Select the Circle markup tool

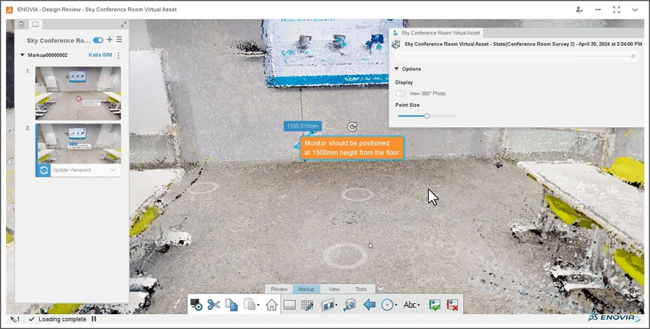point(387,305)
